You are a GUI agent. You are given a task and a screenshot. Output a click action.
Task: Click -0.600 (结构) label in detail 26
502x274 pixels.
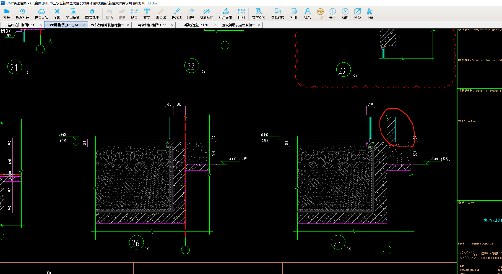[239, 159]
